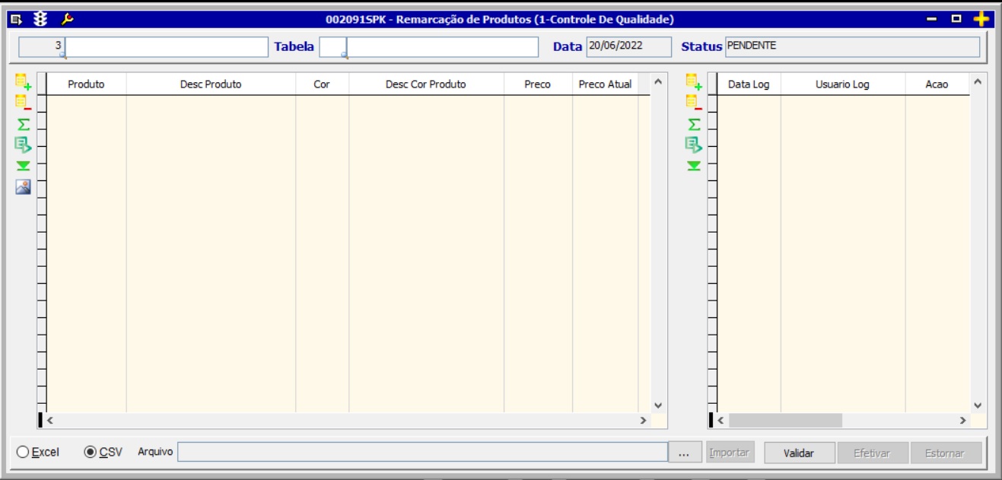Viewport: 1002px width, 480px height.
Task: Click the Cor column header
Action: click(x=322, y=84)
